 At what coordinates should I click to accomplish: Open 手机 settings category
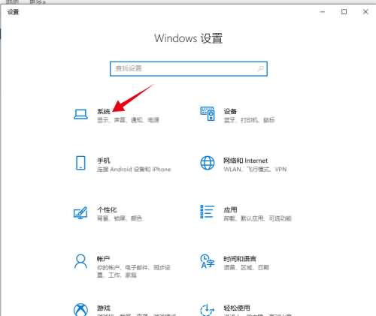click(x=104, y=161)
